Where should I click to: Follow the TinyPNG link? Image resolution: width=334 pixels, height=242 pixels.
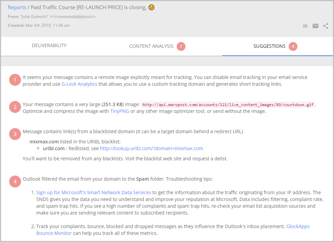(x=119, y=111)
